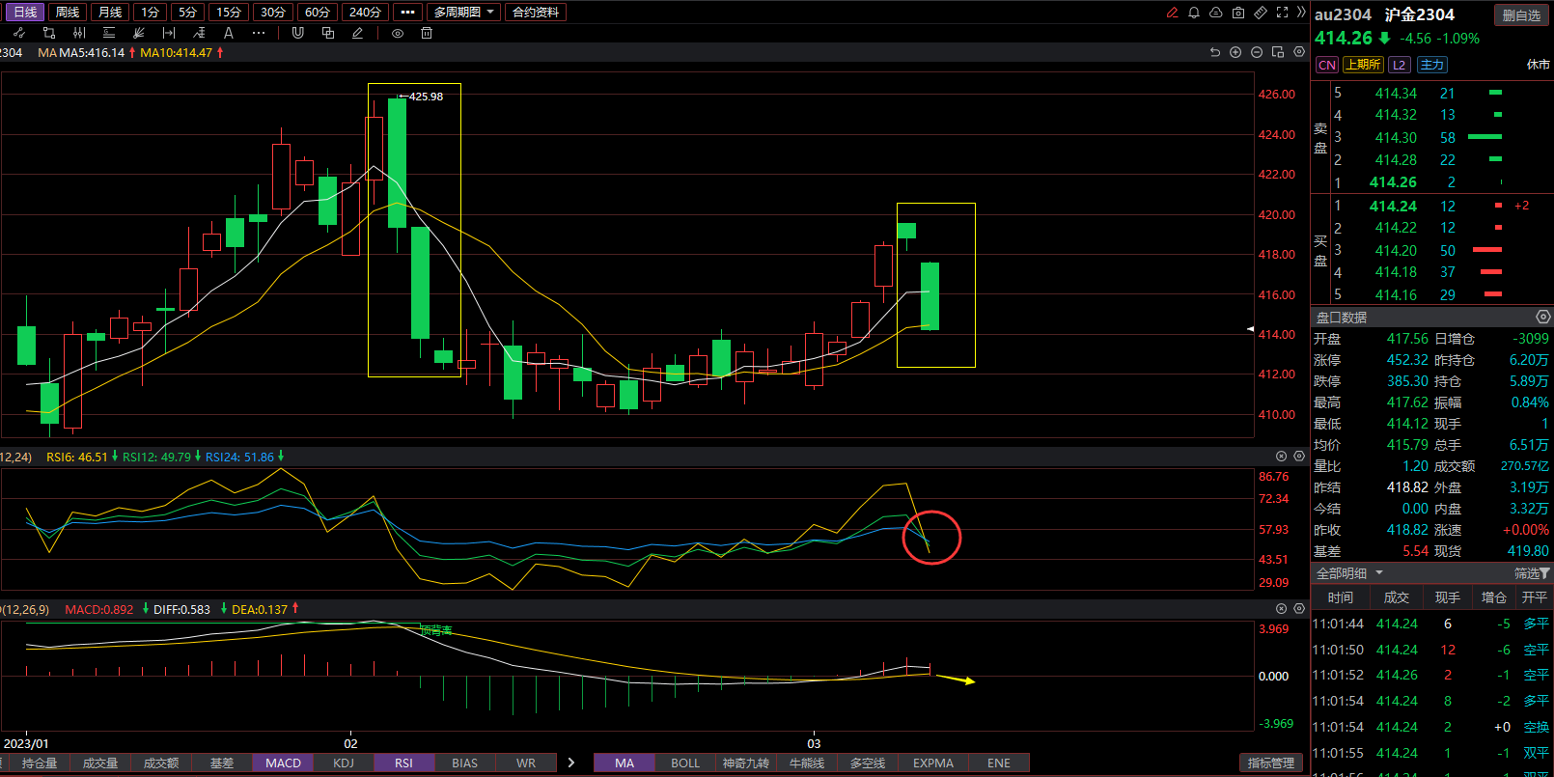Click the 现手 column header

coord(1448,597)
